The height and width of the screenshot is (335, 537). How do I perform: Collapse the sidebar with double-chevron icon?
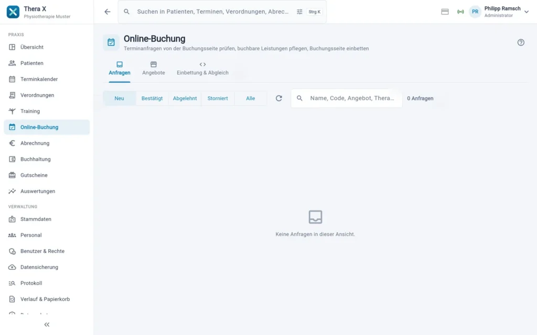click(47, 325)
